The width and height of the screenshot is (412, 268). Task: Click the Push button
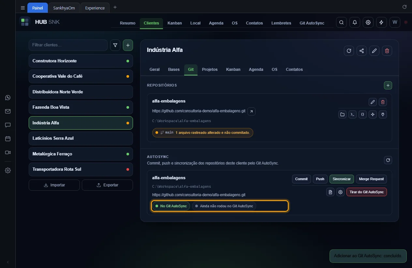click(x=320, y=179)
